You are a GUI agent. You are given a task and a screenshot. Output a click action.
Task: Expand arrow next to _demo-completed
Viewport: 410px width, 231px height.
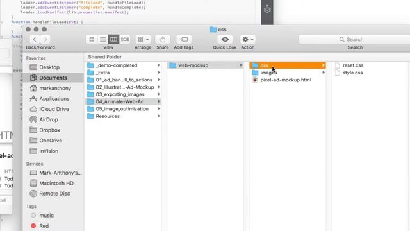pyautogui.click(x=159, y=65)
